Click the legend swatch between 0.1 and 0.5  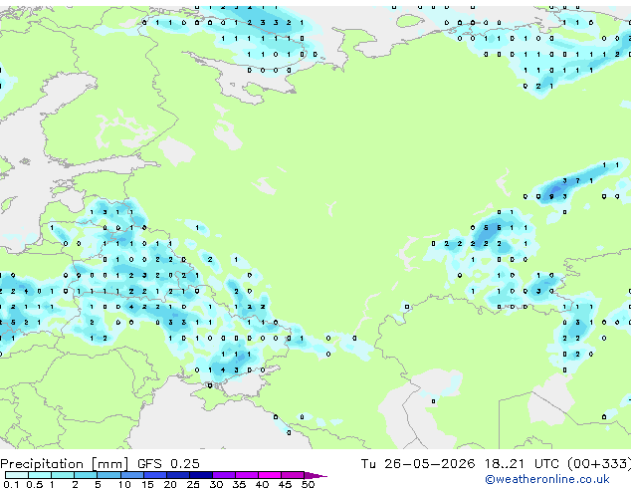click(17, 475)
